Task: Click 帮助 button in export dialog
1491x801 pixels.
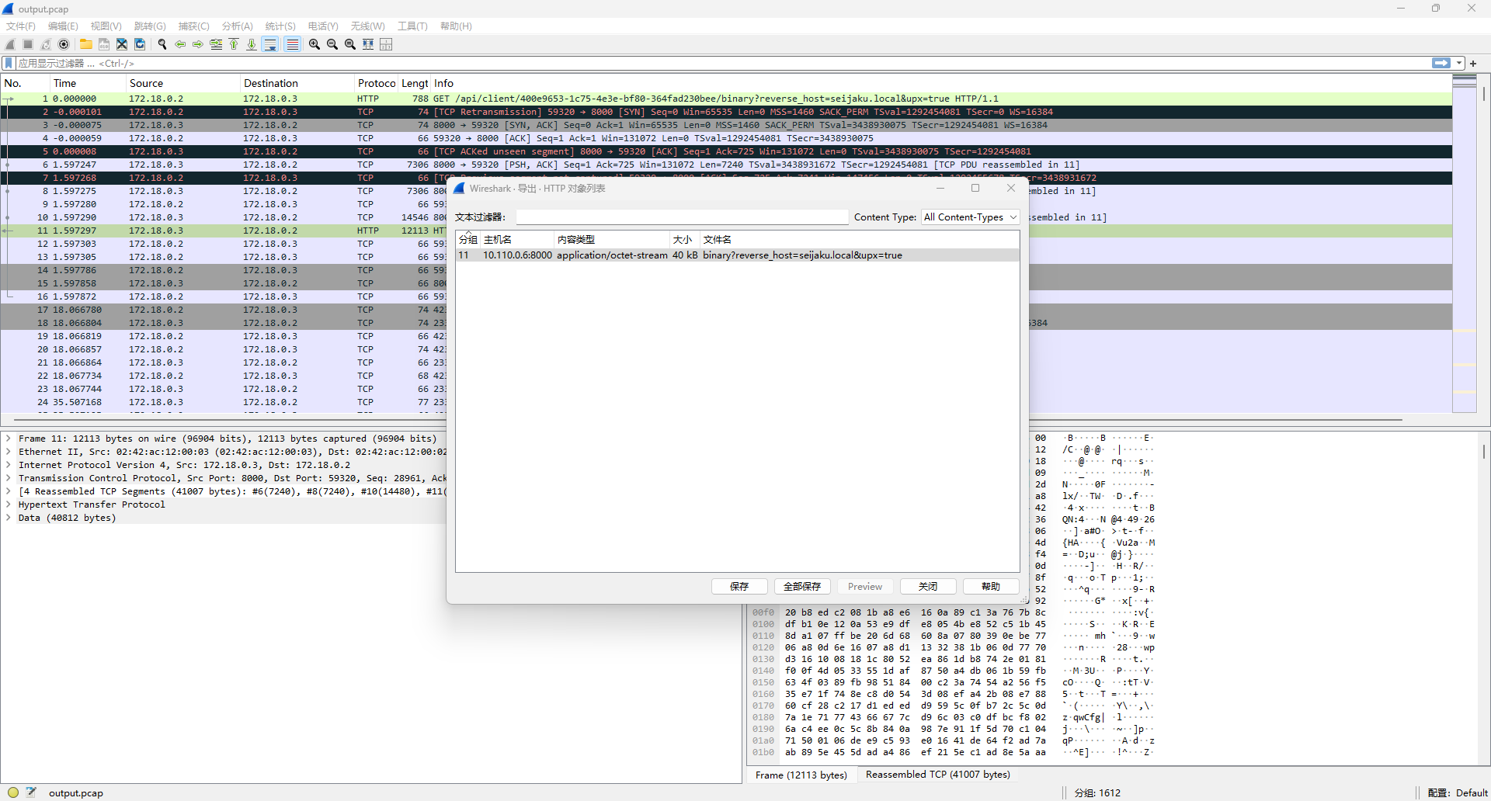Action: tap(991, 587)
